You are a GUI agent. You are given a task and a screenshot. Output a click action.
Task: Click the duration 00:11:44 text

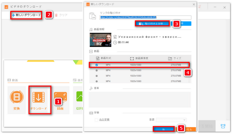123,42
